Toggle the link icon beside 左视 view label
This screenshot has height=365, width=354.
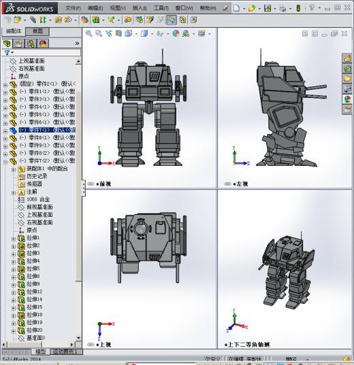click(x=227, y=184)
